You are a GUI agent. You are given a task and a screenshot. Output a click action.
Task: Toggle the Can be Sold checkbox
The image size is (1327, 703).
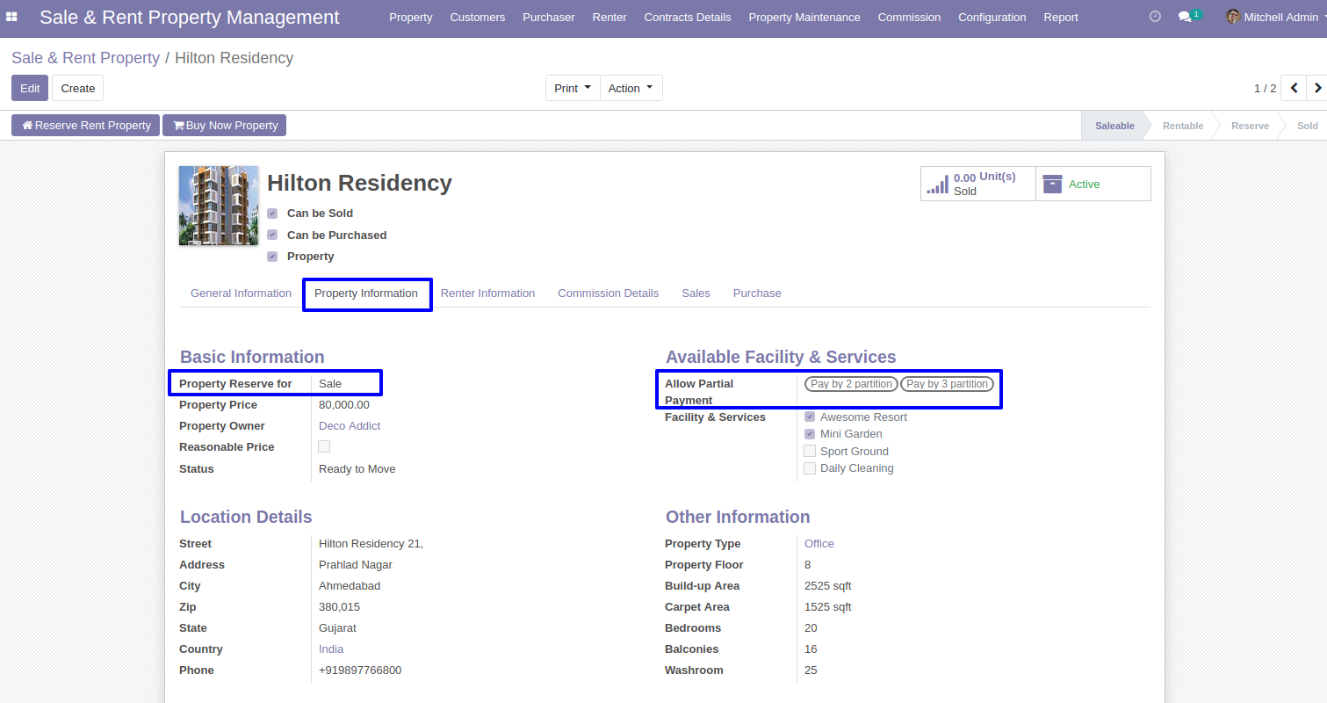point(272,214)
